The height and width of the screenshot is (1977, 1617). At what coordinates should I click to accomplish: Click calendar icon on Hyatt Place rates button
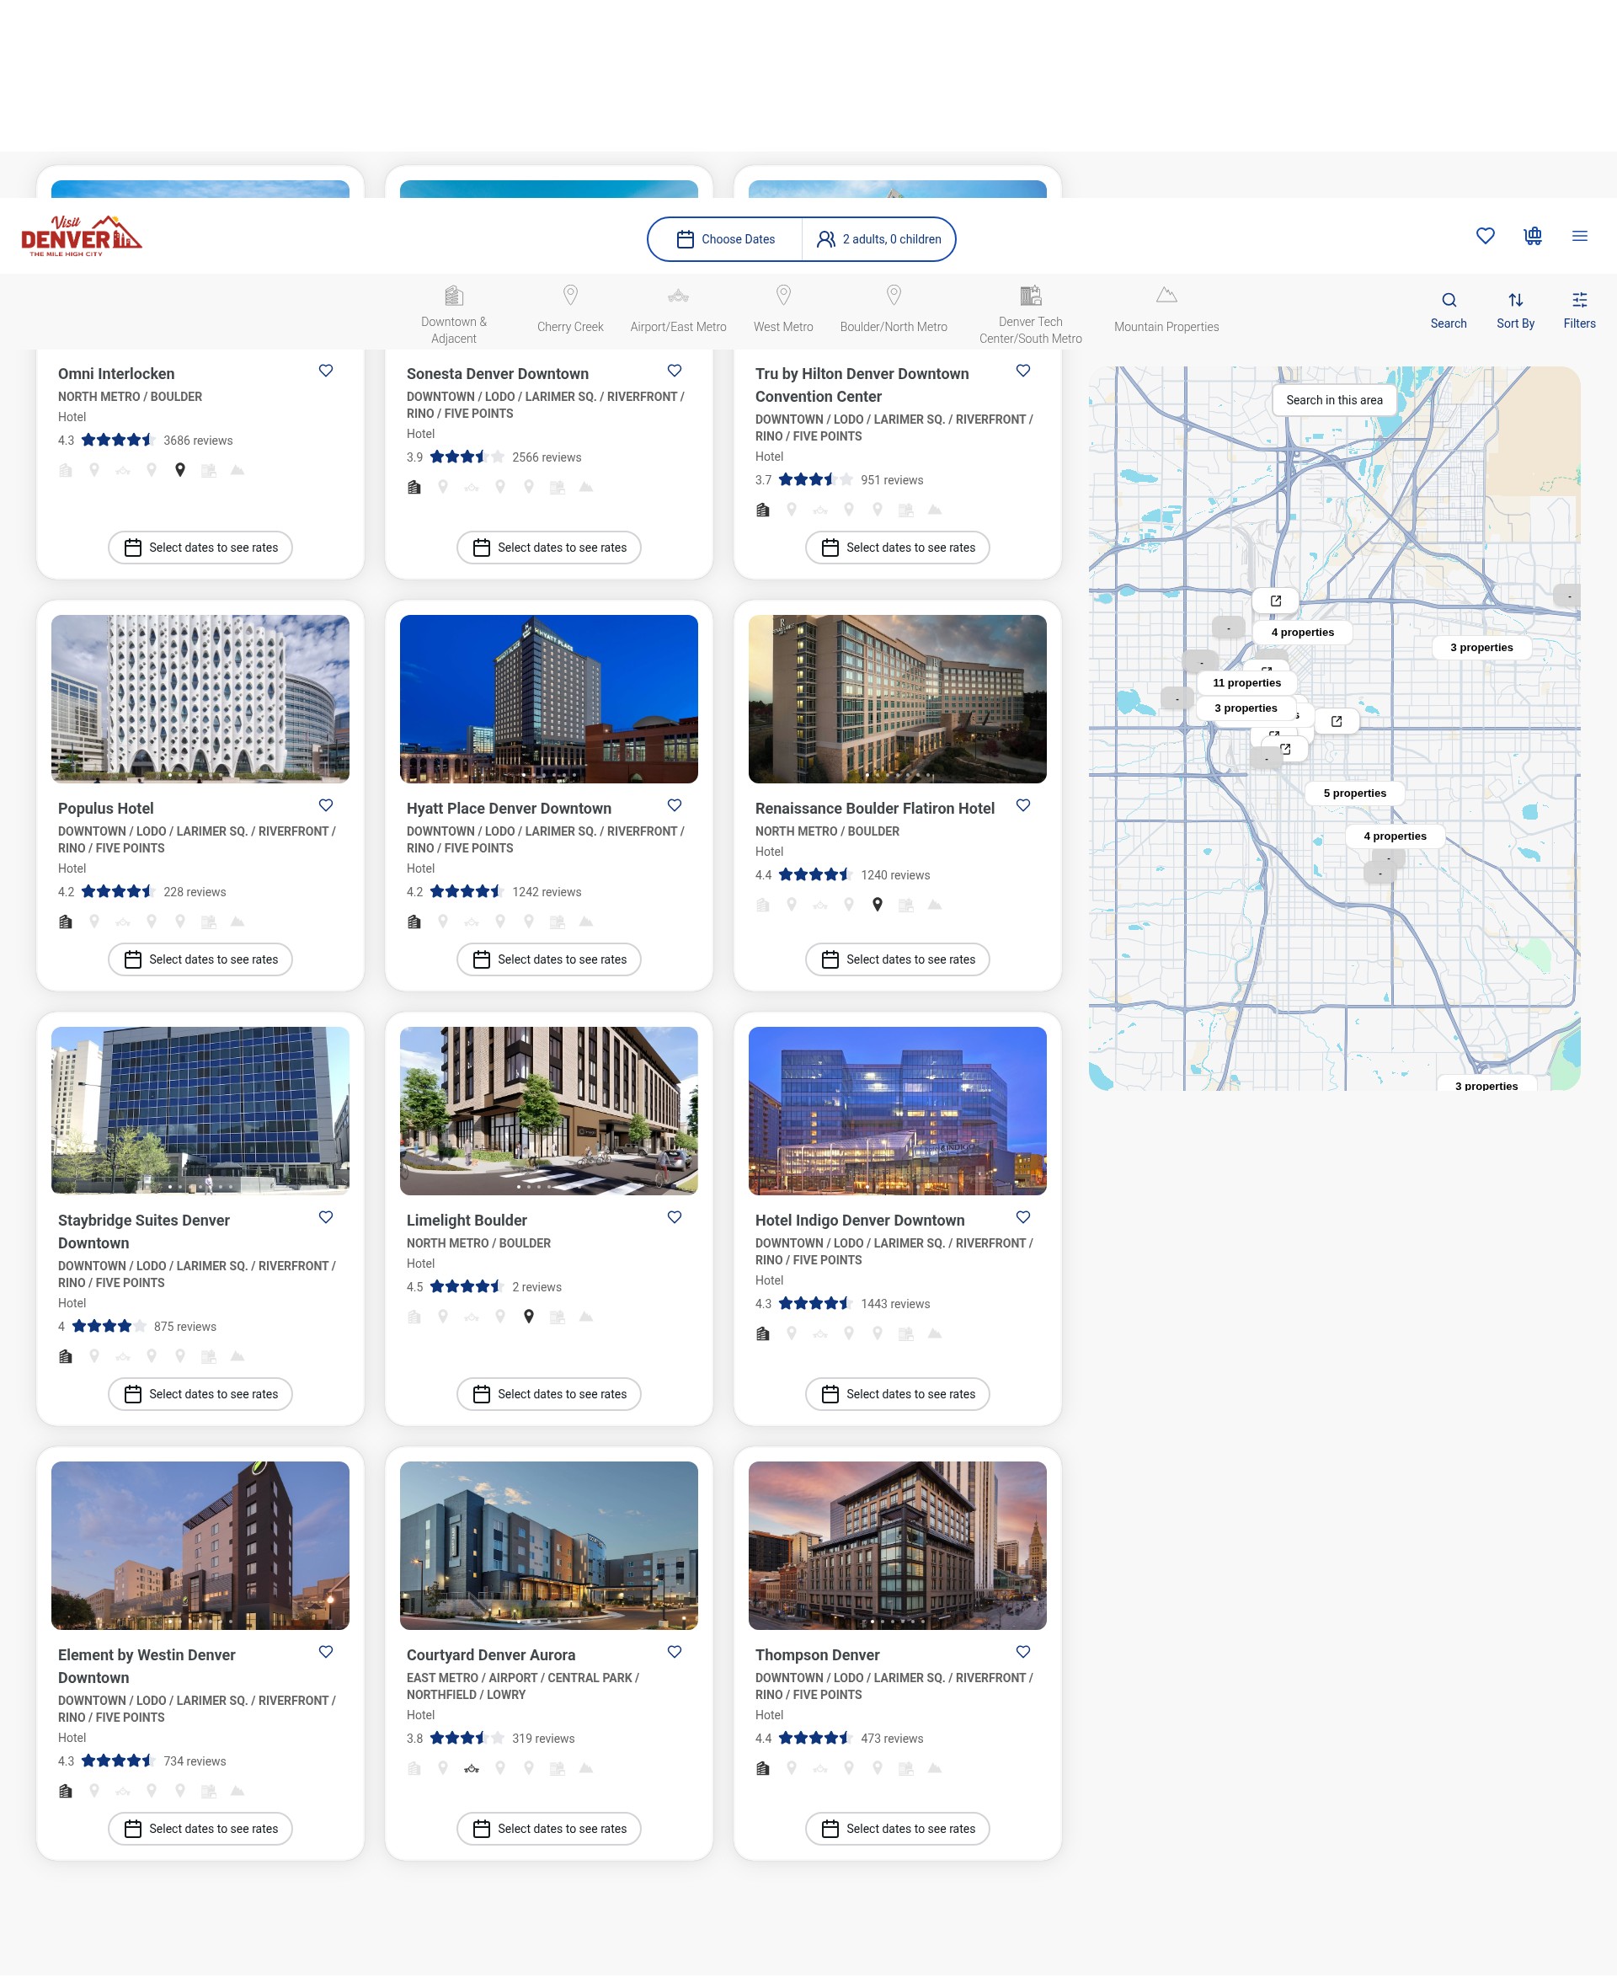[x=481, y=959]
